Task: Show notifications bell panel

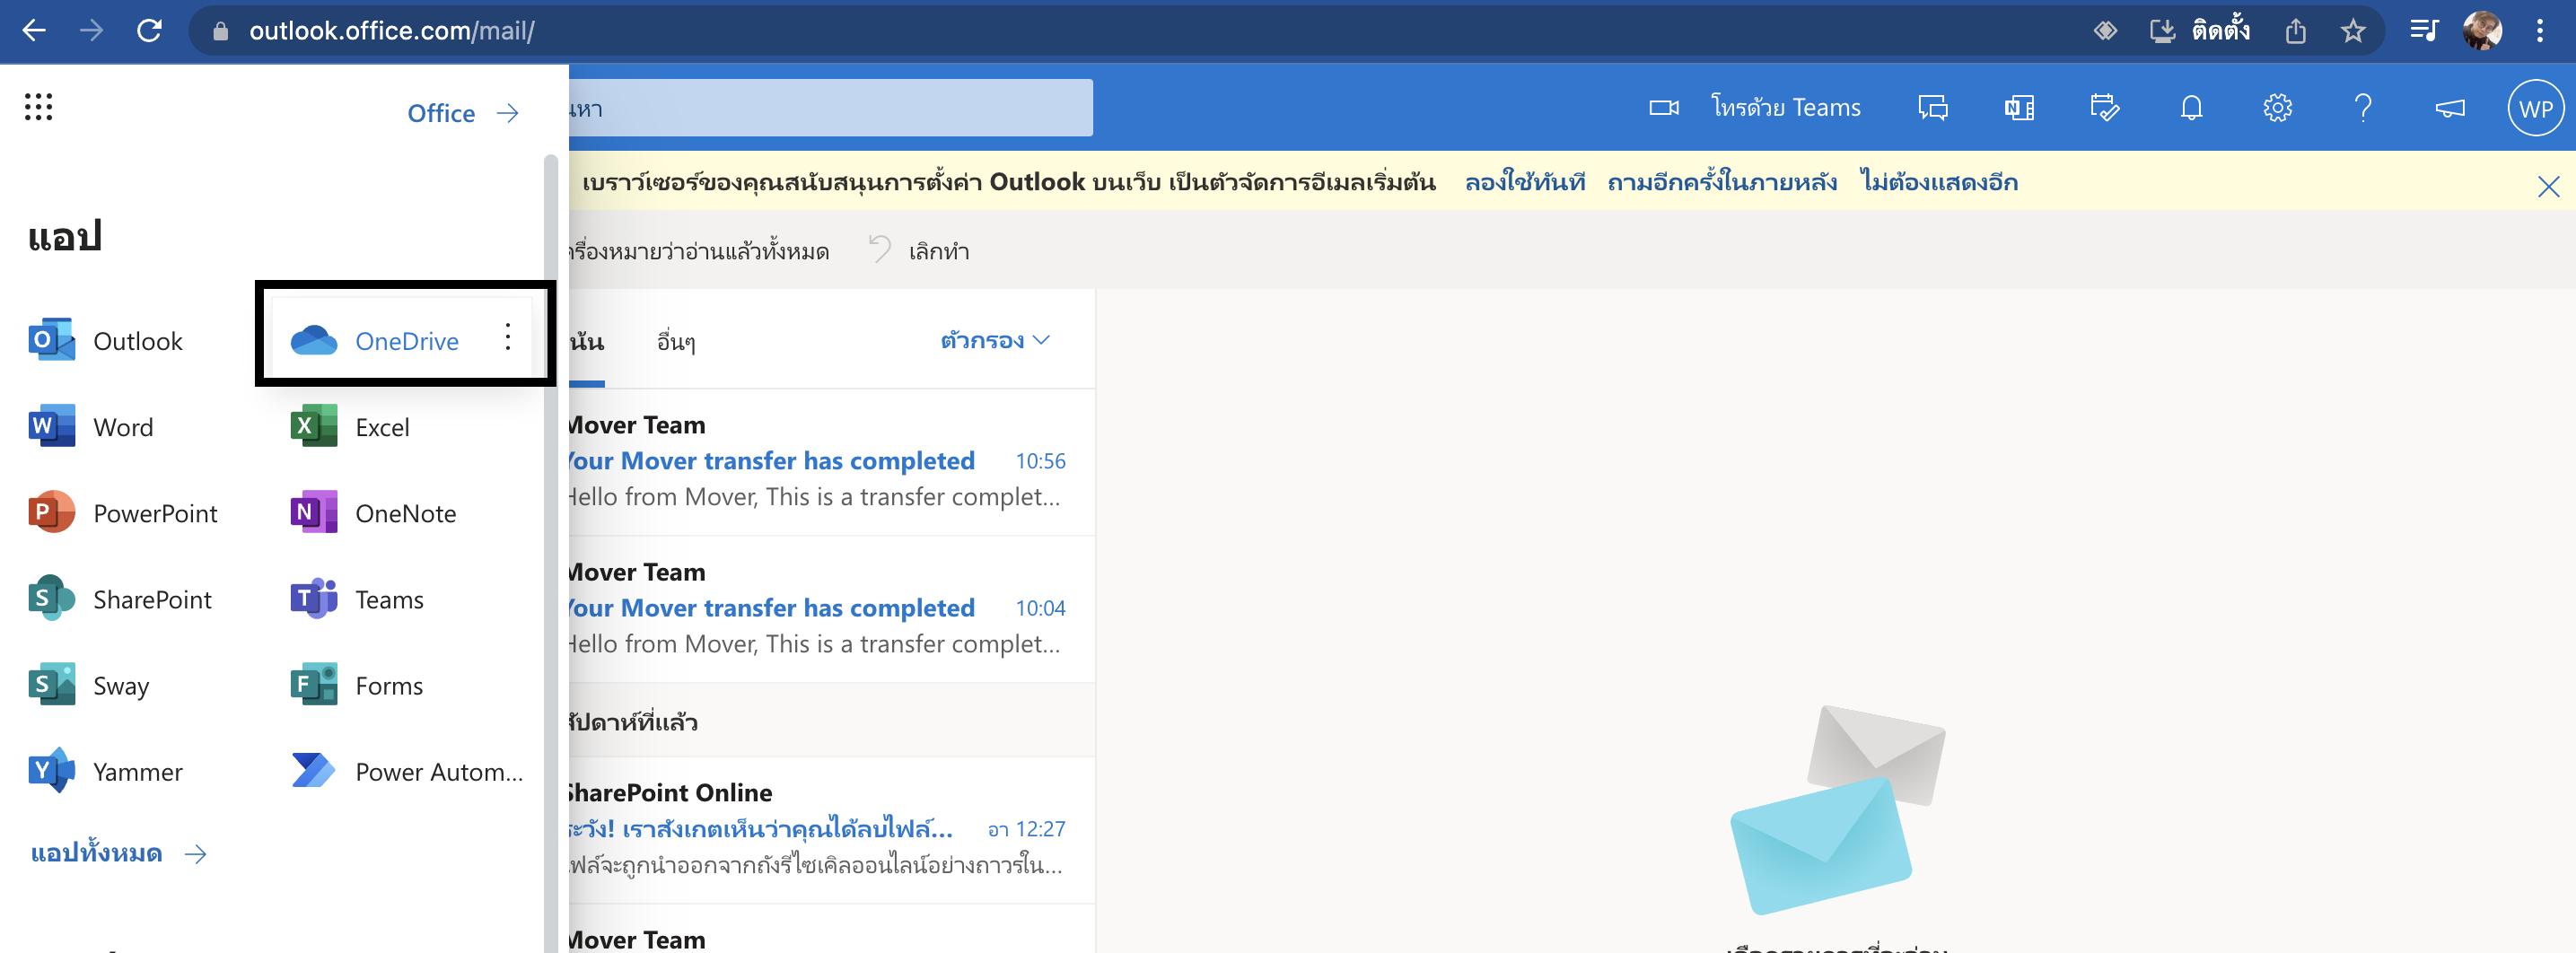Action: click(2191, 107)
